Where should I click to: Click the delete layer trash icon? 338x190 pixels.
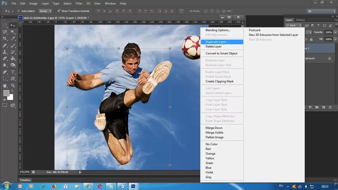click(330, 107)
